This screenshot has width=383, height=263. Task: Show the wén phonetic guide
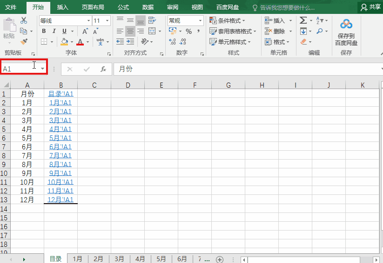pos(100,42)
